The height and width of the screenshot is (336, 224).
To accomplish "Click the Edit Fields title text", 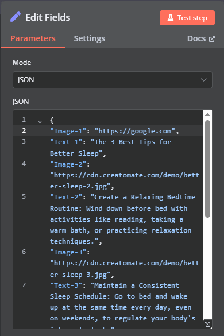I will pyautogui.click(x=48, y=17).
